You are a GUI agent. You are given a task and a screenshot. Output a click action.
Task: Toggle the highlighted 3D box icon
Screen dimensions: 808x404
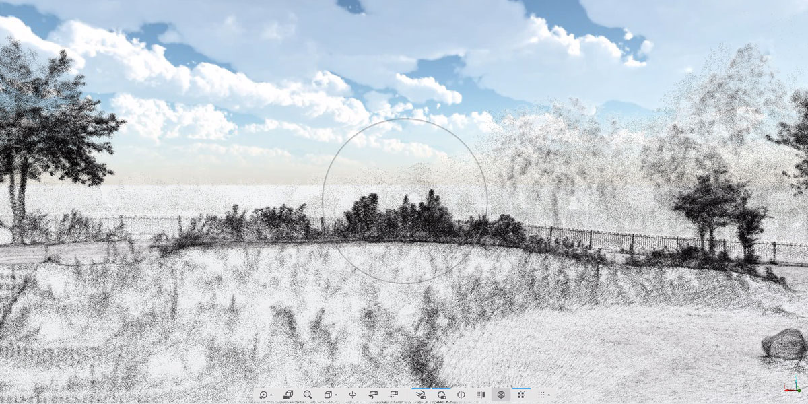tap(501, 395)
